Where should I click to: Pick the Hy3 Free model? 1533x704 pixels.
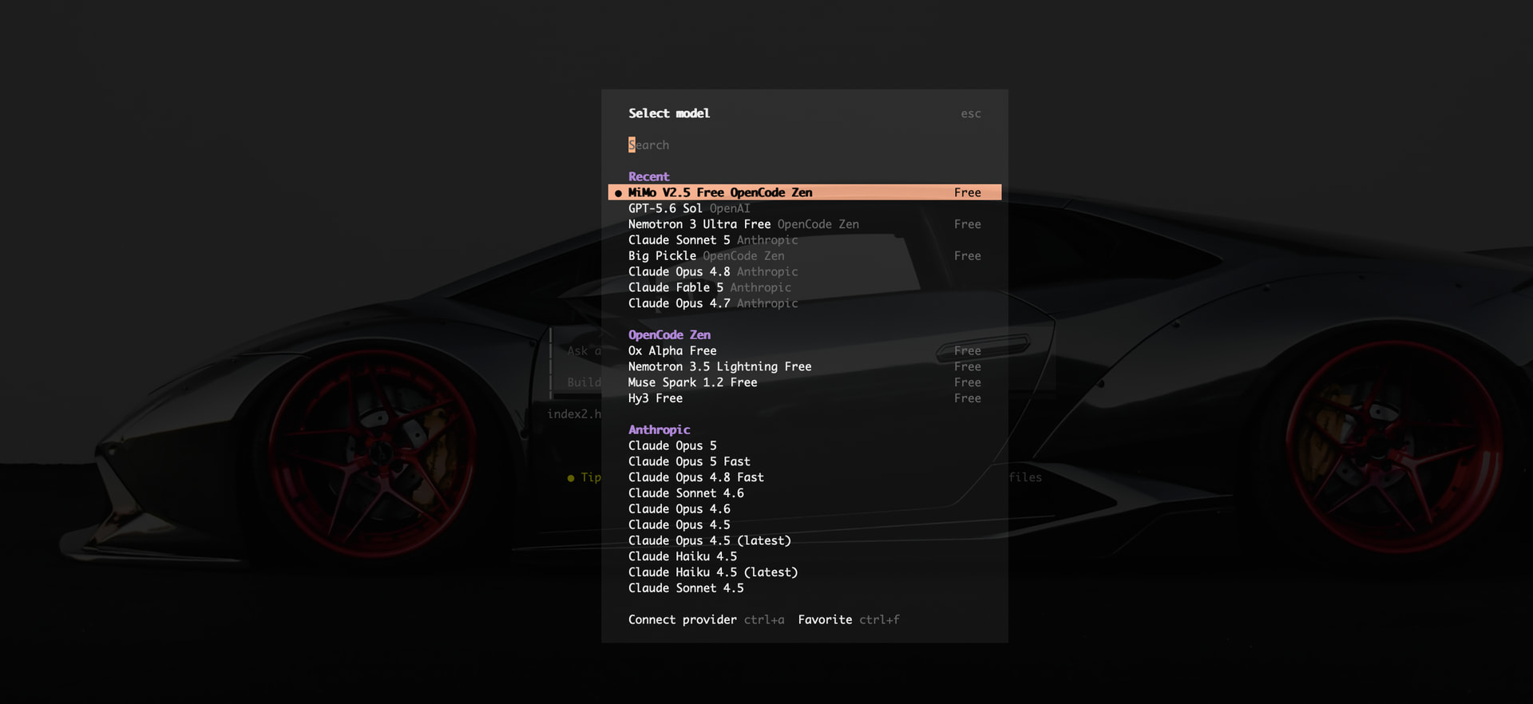804,398
